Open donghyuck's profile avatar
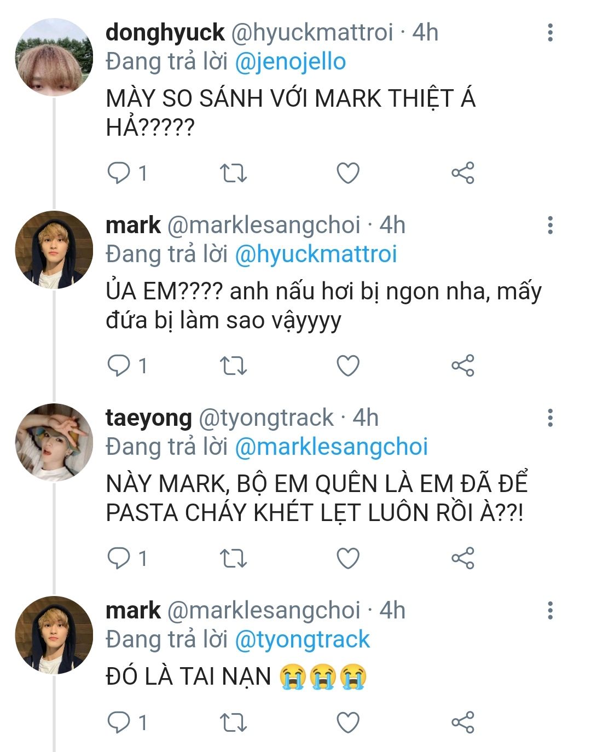 tap(54, 57)
